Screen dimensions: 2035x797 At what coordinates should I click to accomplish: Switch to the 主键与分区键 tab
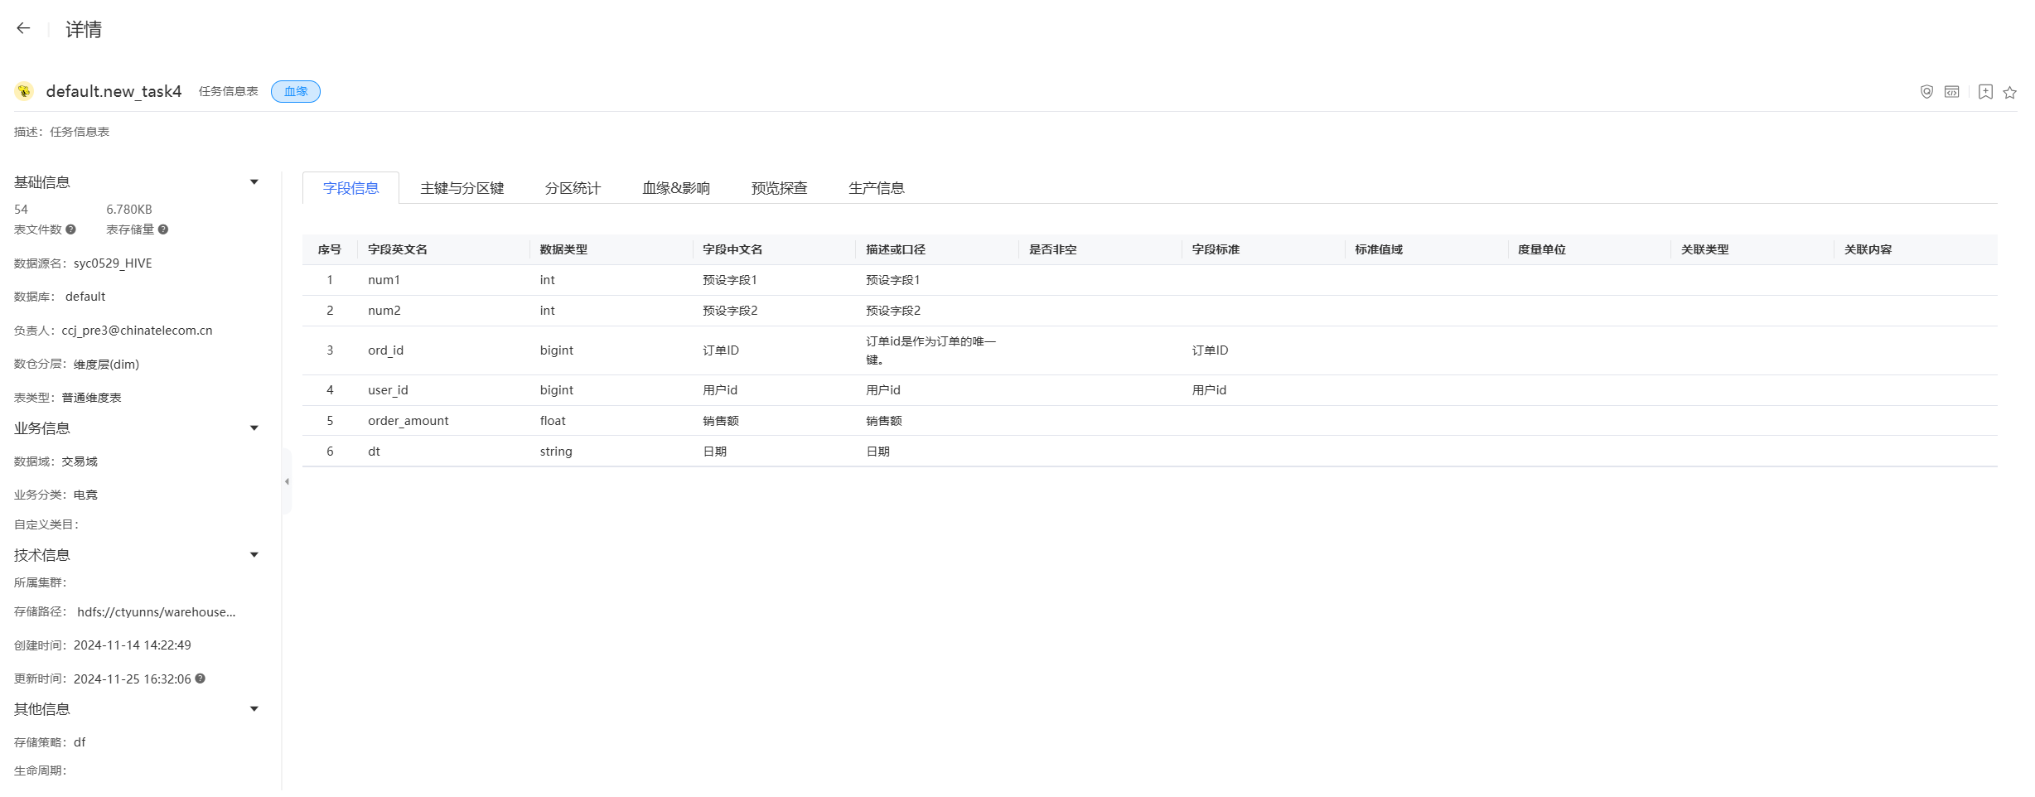coord(462,188)
